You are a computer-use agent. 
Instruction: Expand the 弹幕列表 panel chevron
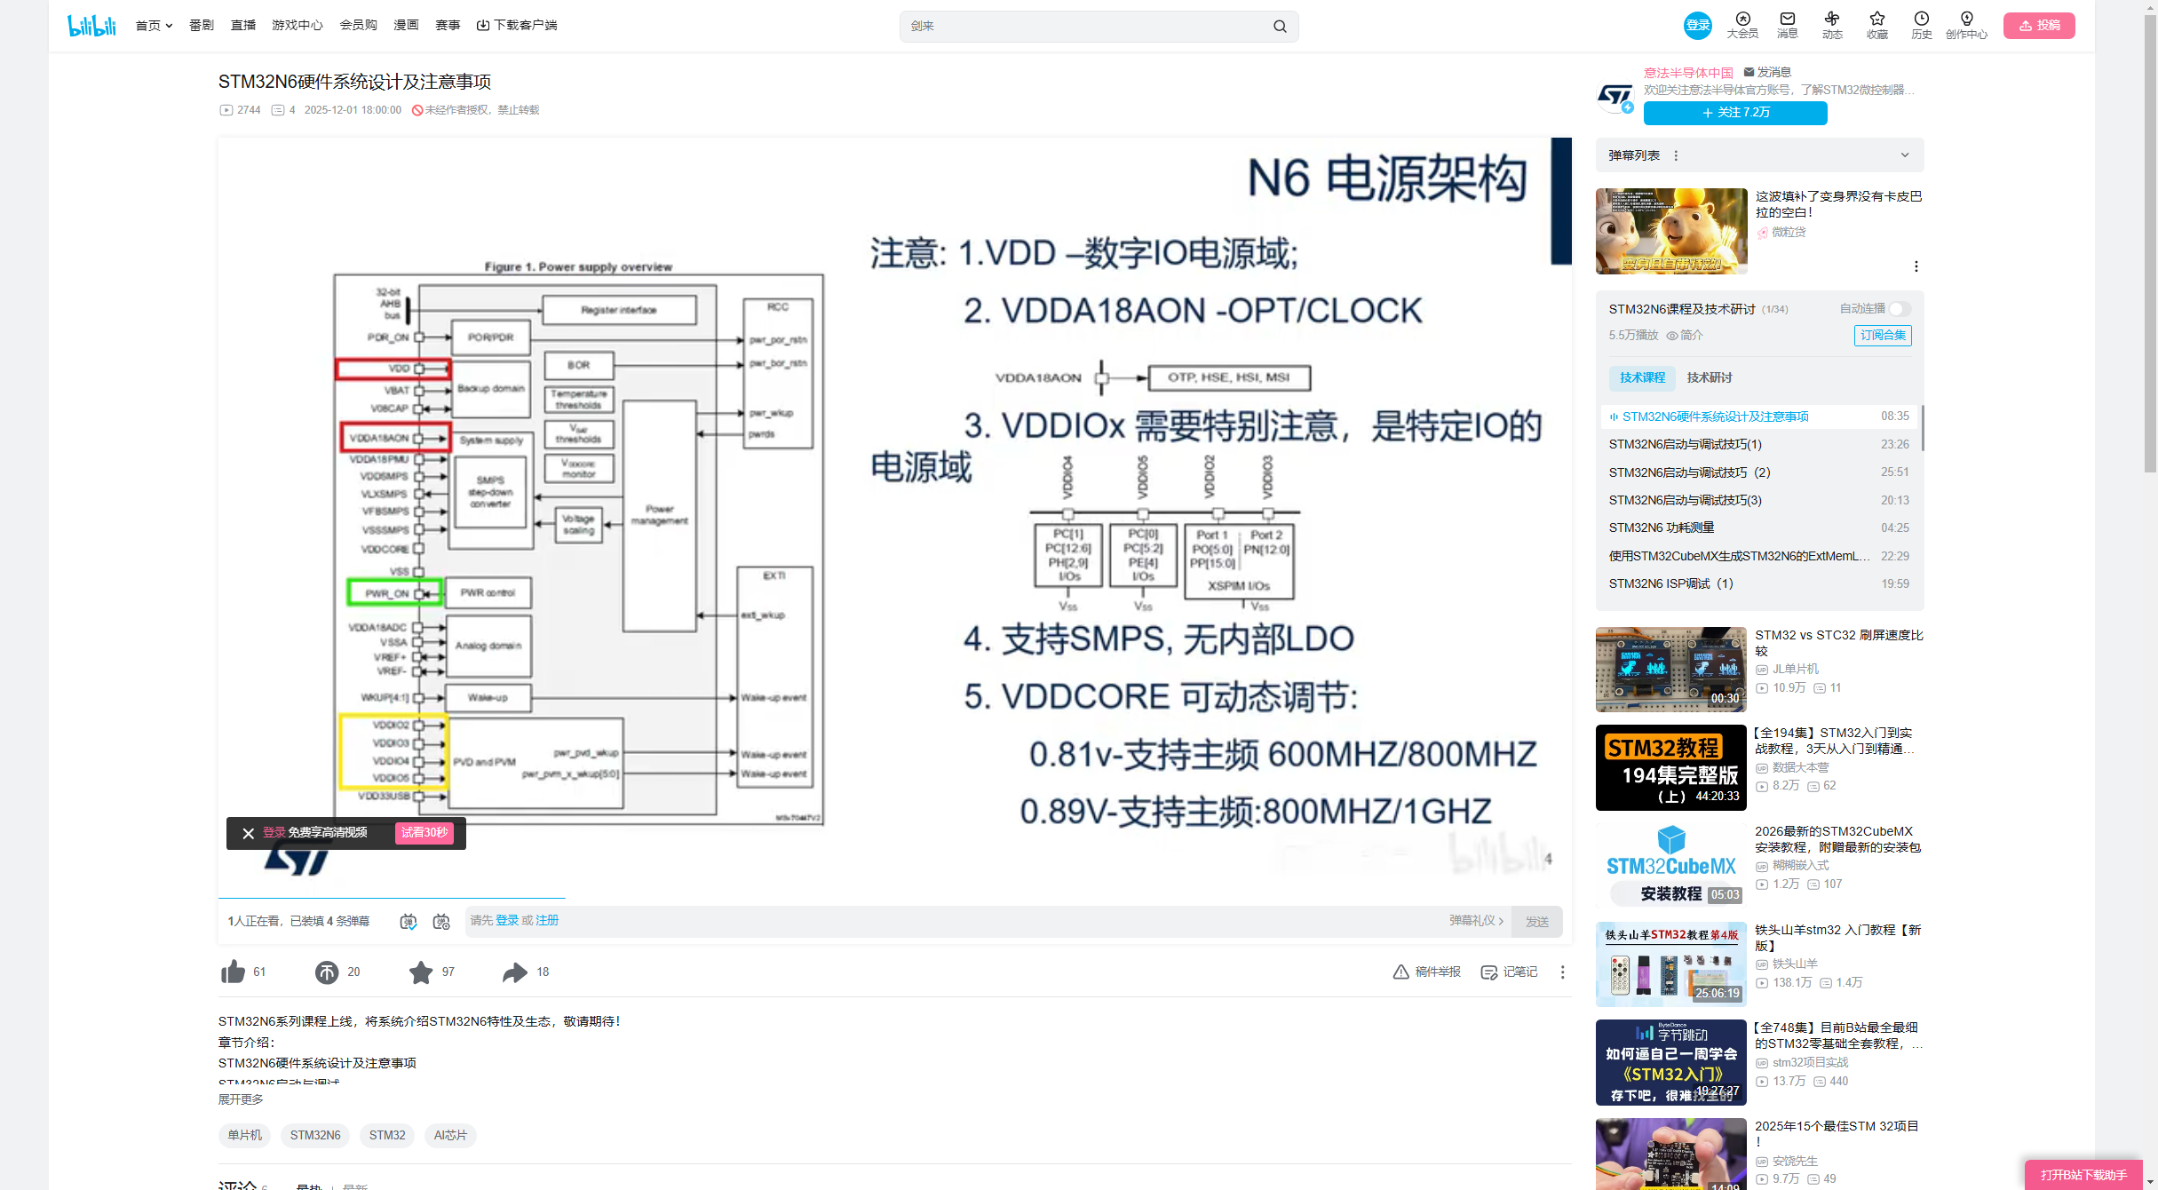pos(1905,155)
